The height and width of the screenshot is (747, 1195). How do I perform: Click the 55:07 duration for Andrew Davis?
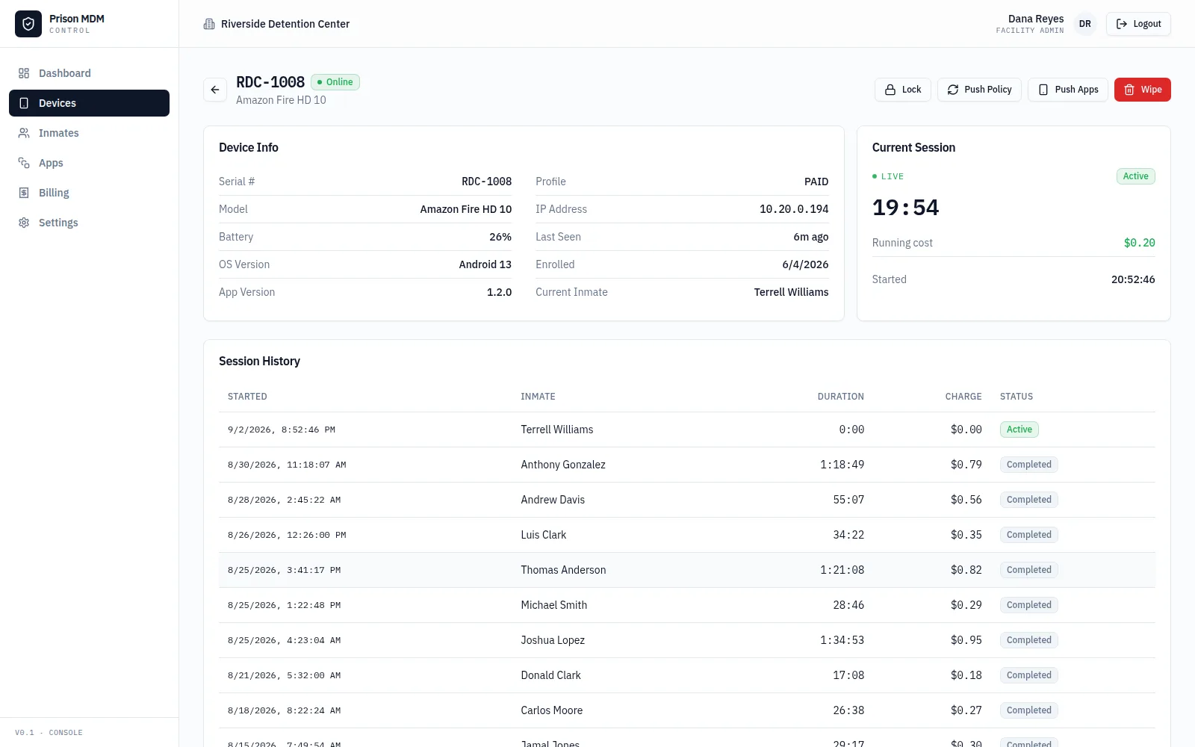tap(848, 500)
